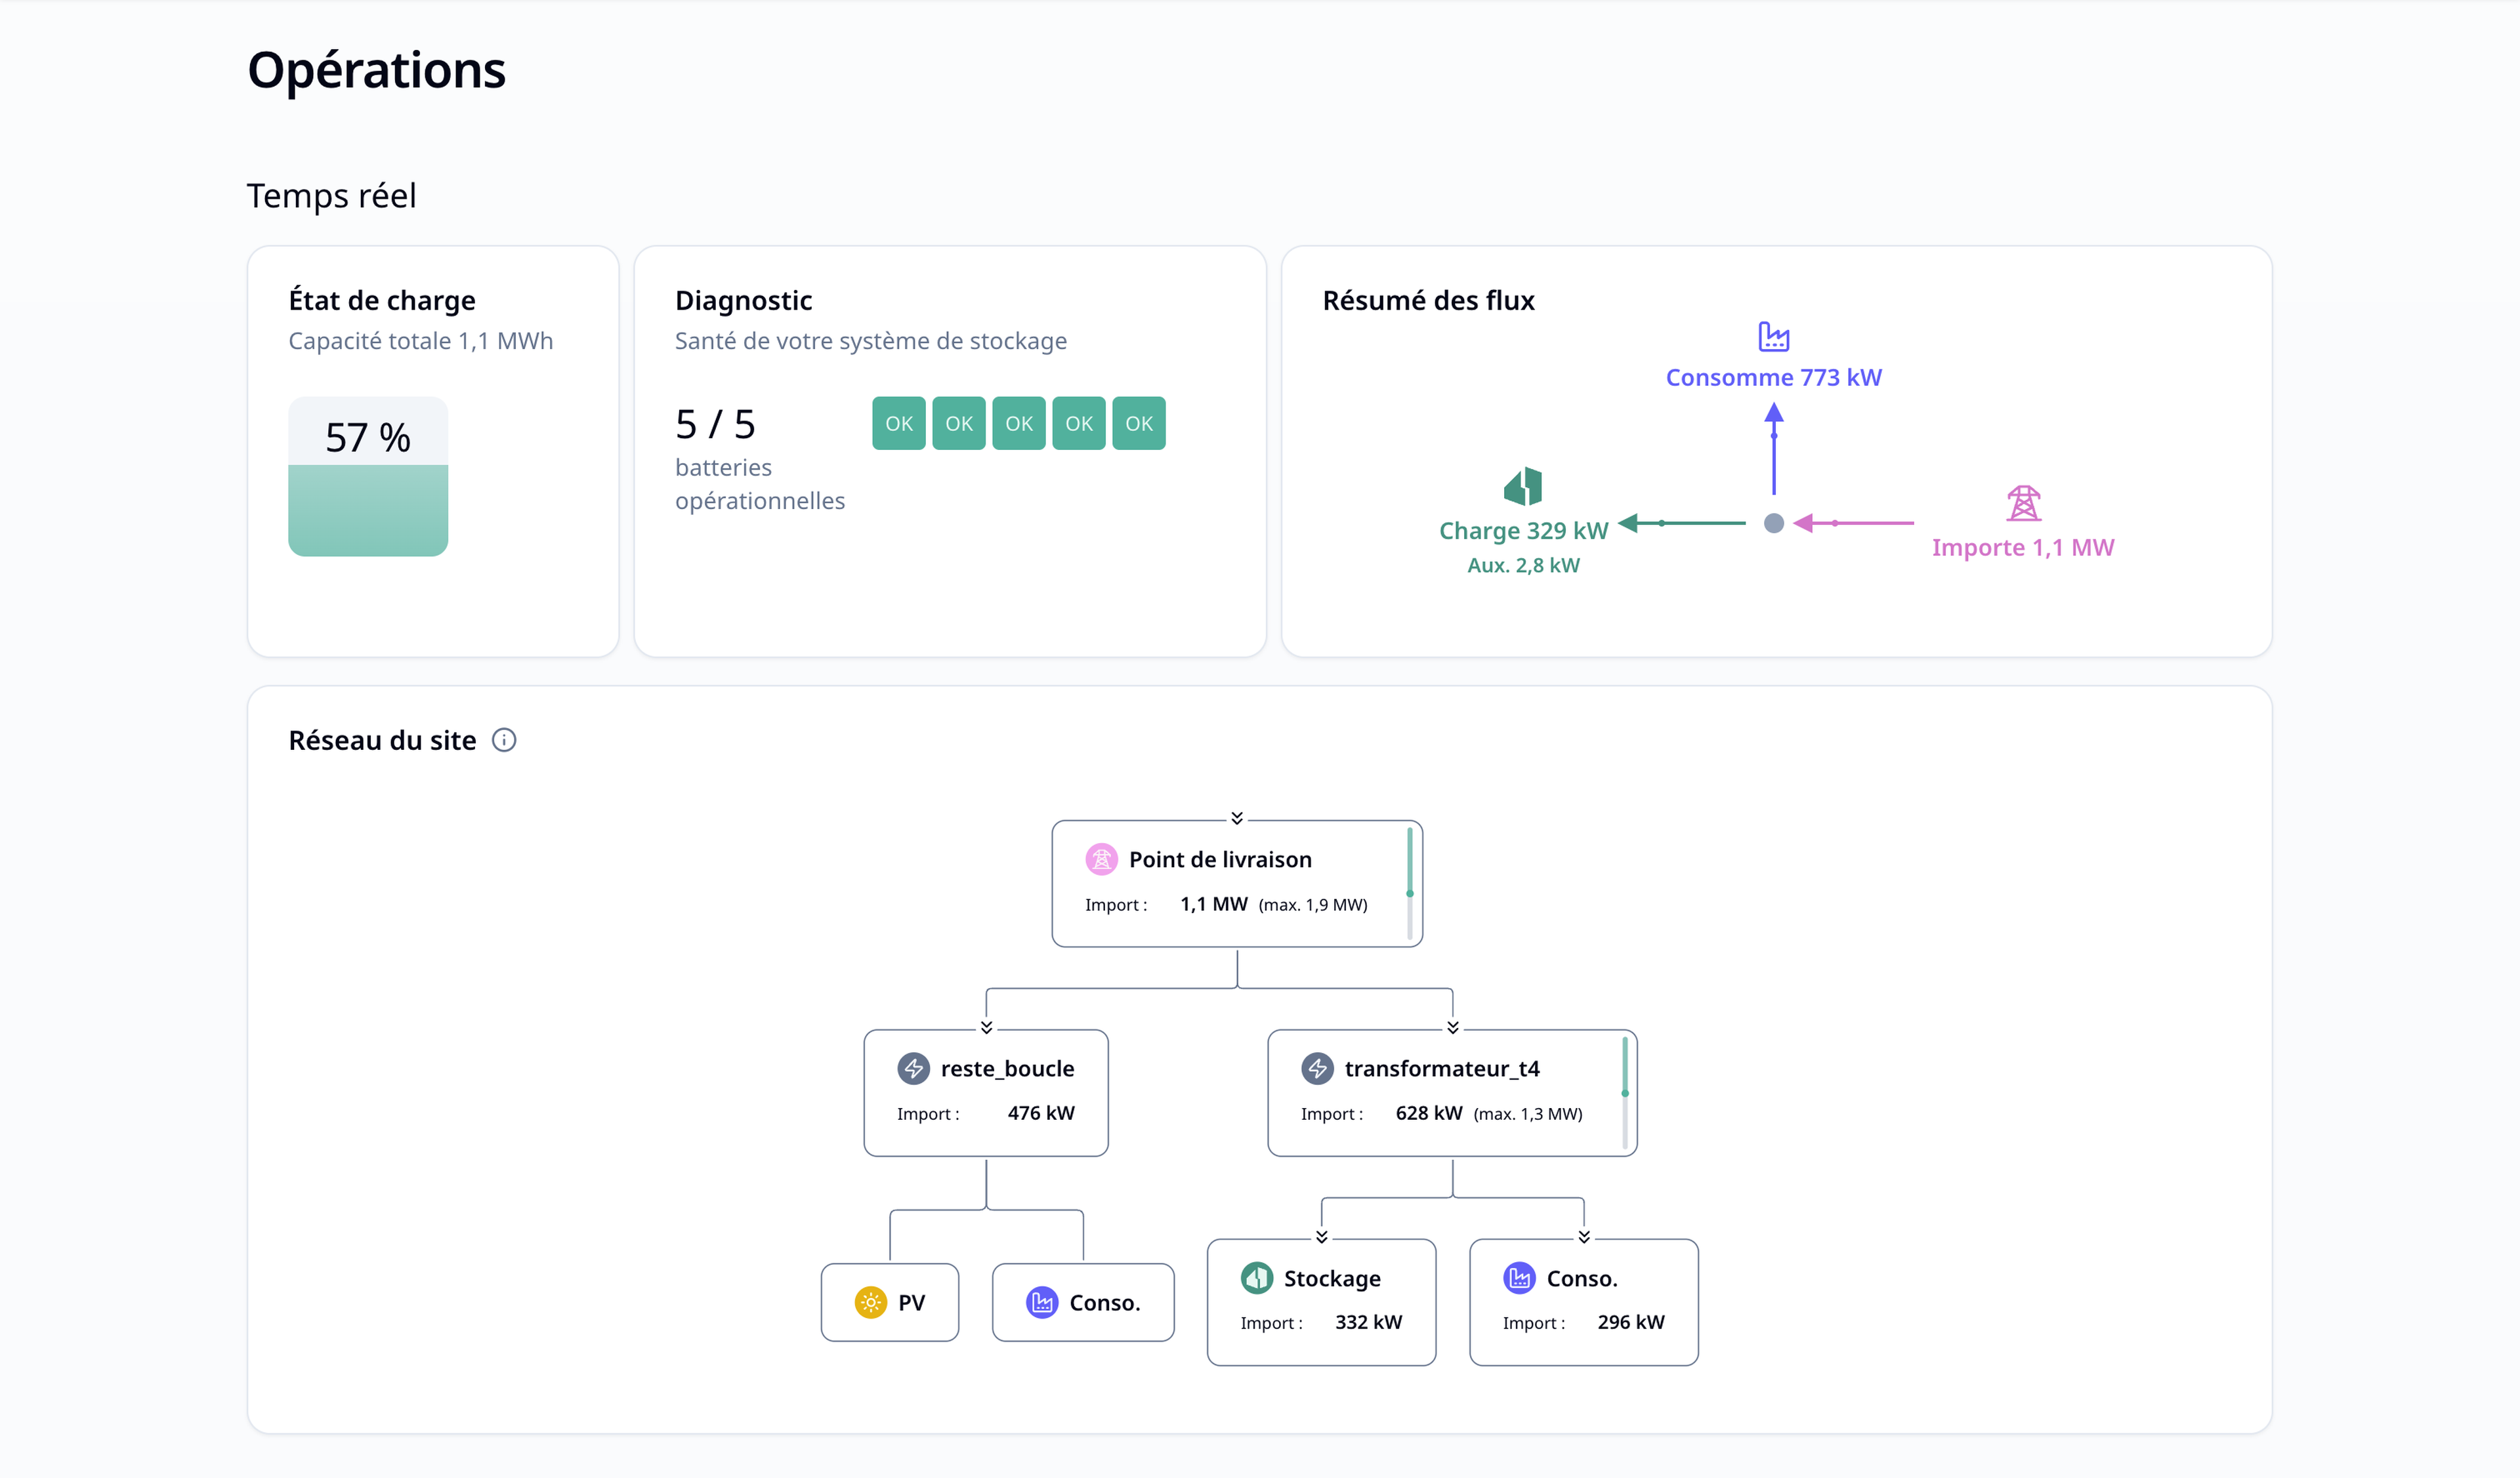Click Capacité totale 1,1 MWh text
This screenshot has height=1478, width=2520.
click(x=421, y=340)
